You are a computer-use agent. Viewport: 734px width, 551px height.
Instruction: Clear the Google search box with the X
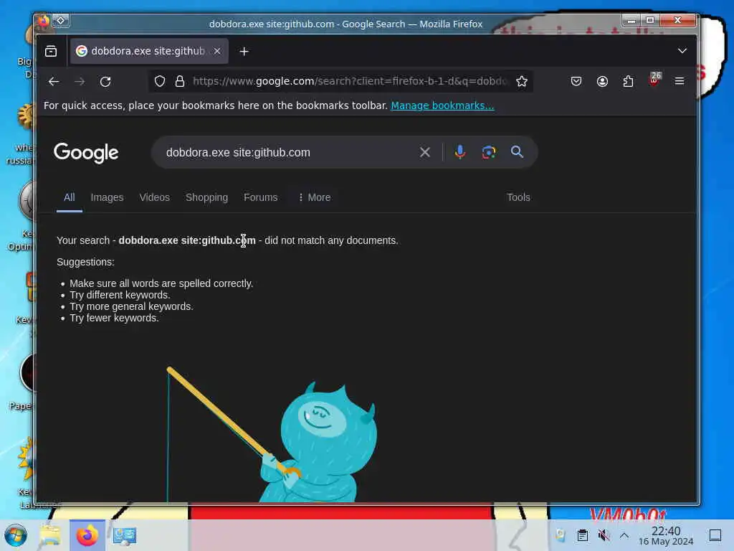(x=425, y=152)
